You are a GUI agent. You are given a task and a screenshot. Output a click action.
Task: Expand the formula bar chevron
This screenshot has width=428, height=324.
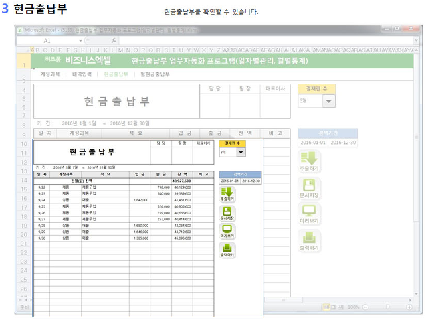tap(416, 40)
